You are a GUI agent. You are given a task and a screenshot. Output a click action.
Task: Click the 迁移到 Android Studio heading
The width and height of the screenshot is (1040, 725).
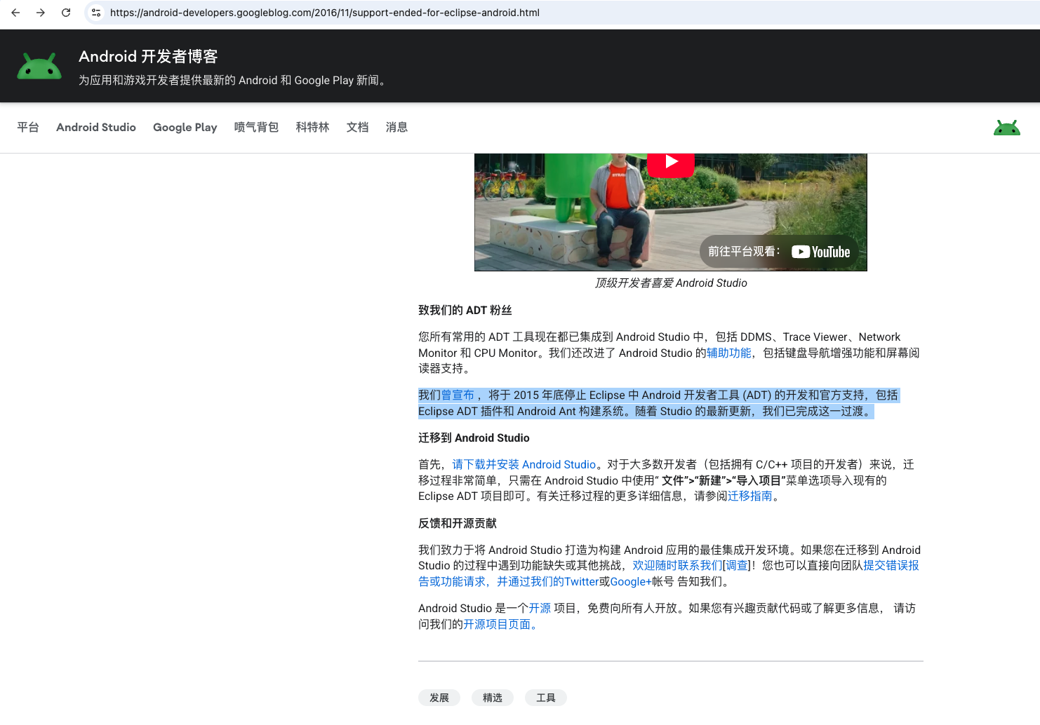point(474,438)
